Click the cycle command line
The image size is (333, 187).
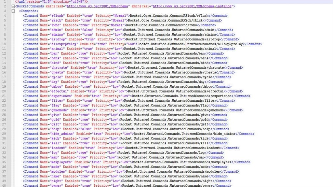(x=127, y=77)
